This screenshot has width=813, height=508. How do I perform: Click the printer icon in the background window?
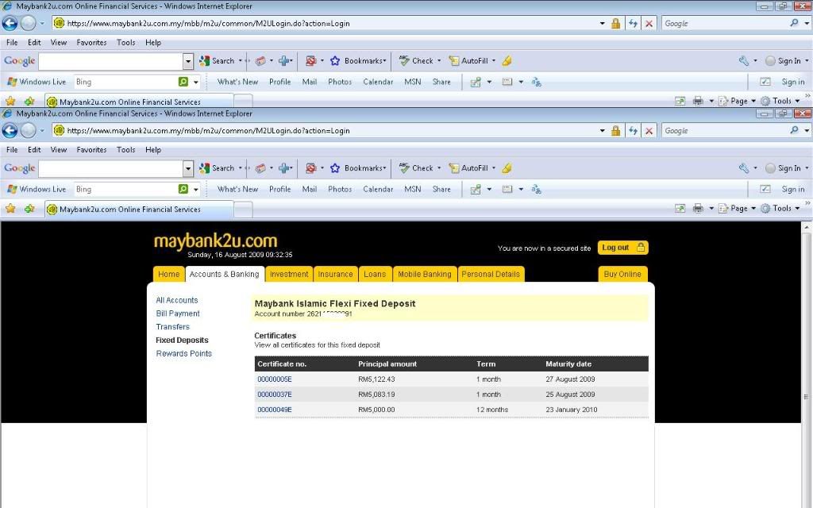699,101
